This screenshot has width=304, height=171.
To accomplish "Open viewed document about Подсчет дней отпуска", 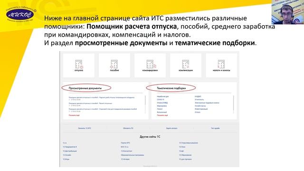I will 102,97.
